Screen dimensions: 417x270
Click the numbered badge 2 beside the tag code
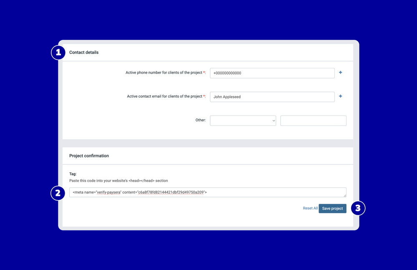click(x=58, y=193)
